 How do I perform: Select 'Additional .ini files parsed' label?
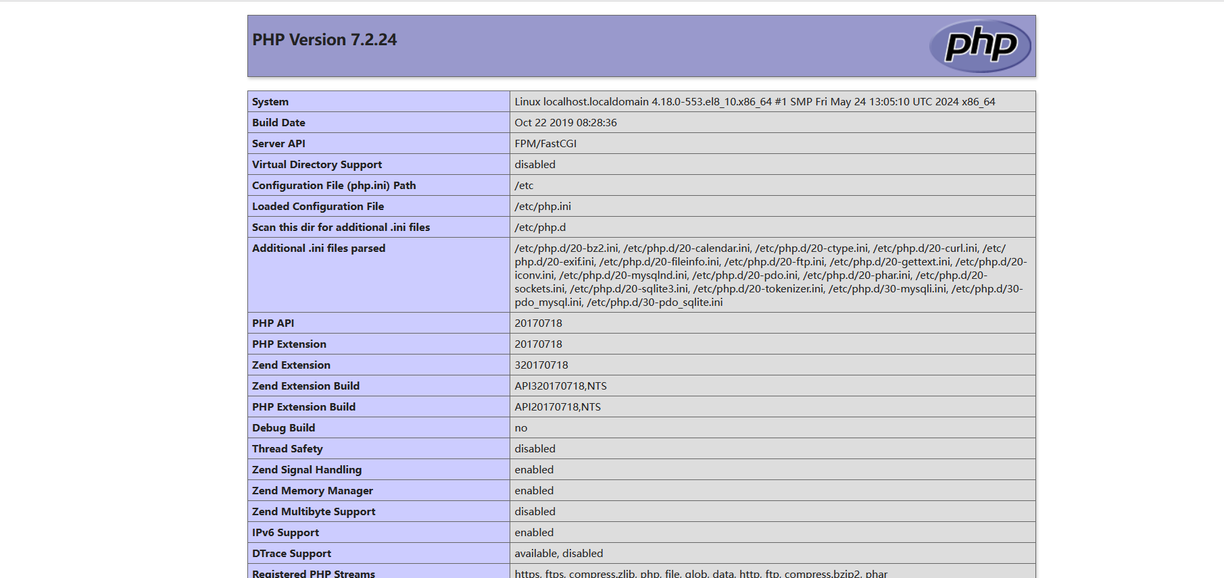[319, 248]
